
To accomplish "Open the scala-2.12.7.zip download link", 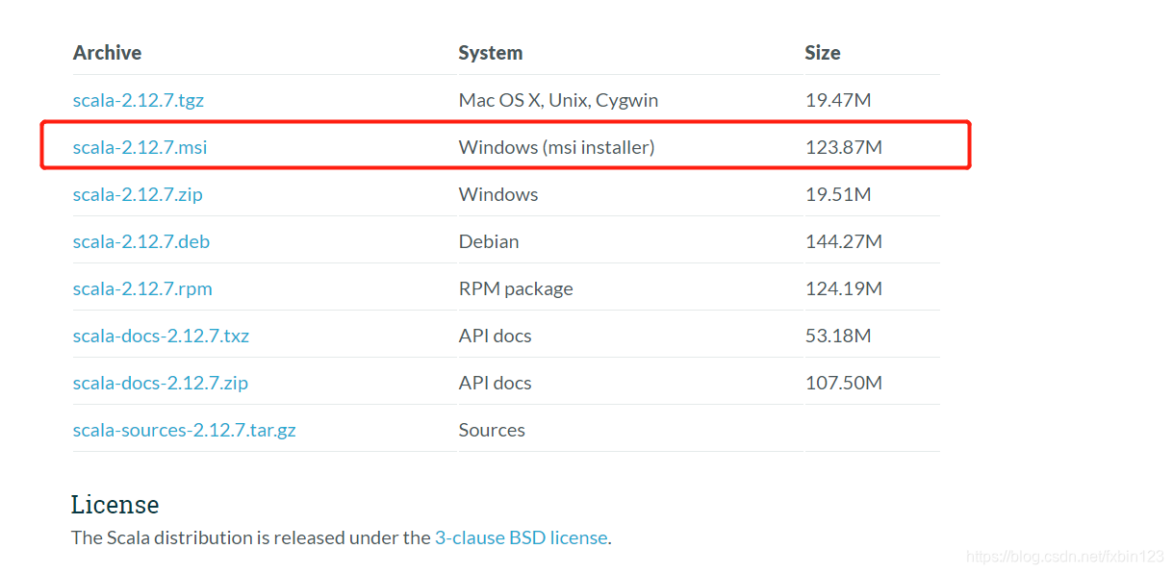I will point(138,194).
